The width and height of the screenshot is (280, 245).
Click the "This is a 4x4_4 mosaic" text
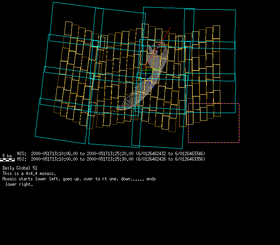coord(29,173)
